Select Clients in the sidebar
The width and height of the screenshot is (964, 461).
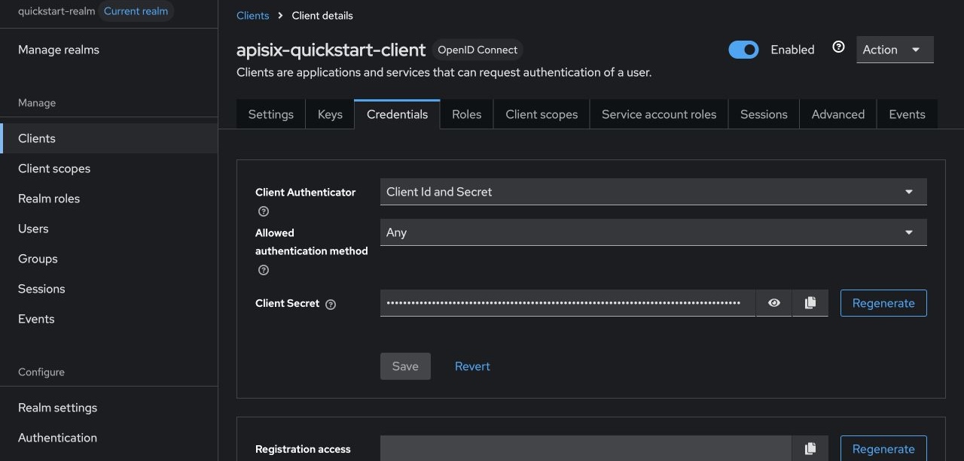(x=109, y=138)
